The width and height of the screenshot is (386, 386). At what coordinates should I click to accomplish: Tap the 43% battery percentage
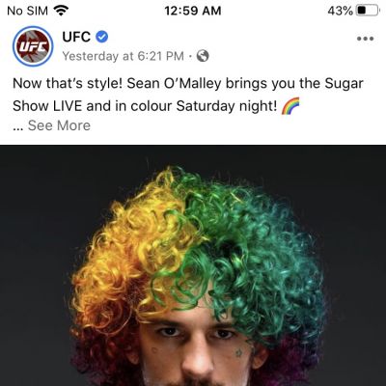point(340,11)
